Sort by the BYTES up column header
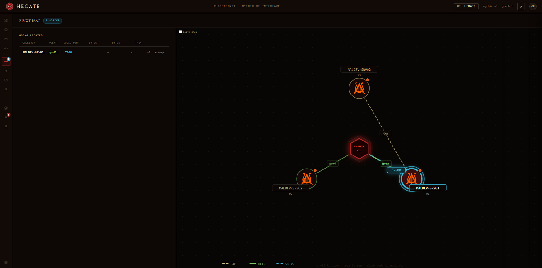Viewport: 542px width, 268px height. coord(94,43)
